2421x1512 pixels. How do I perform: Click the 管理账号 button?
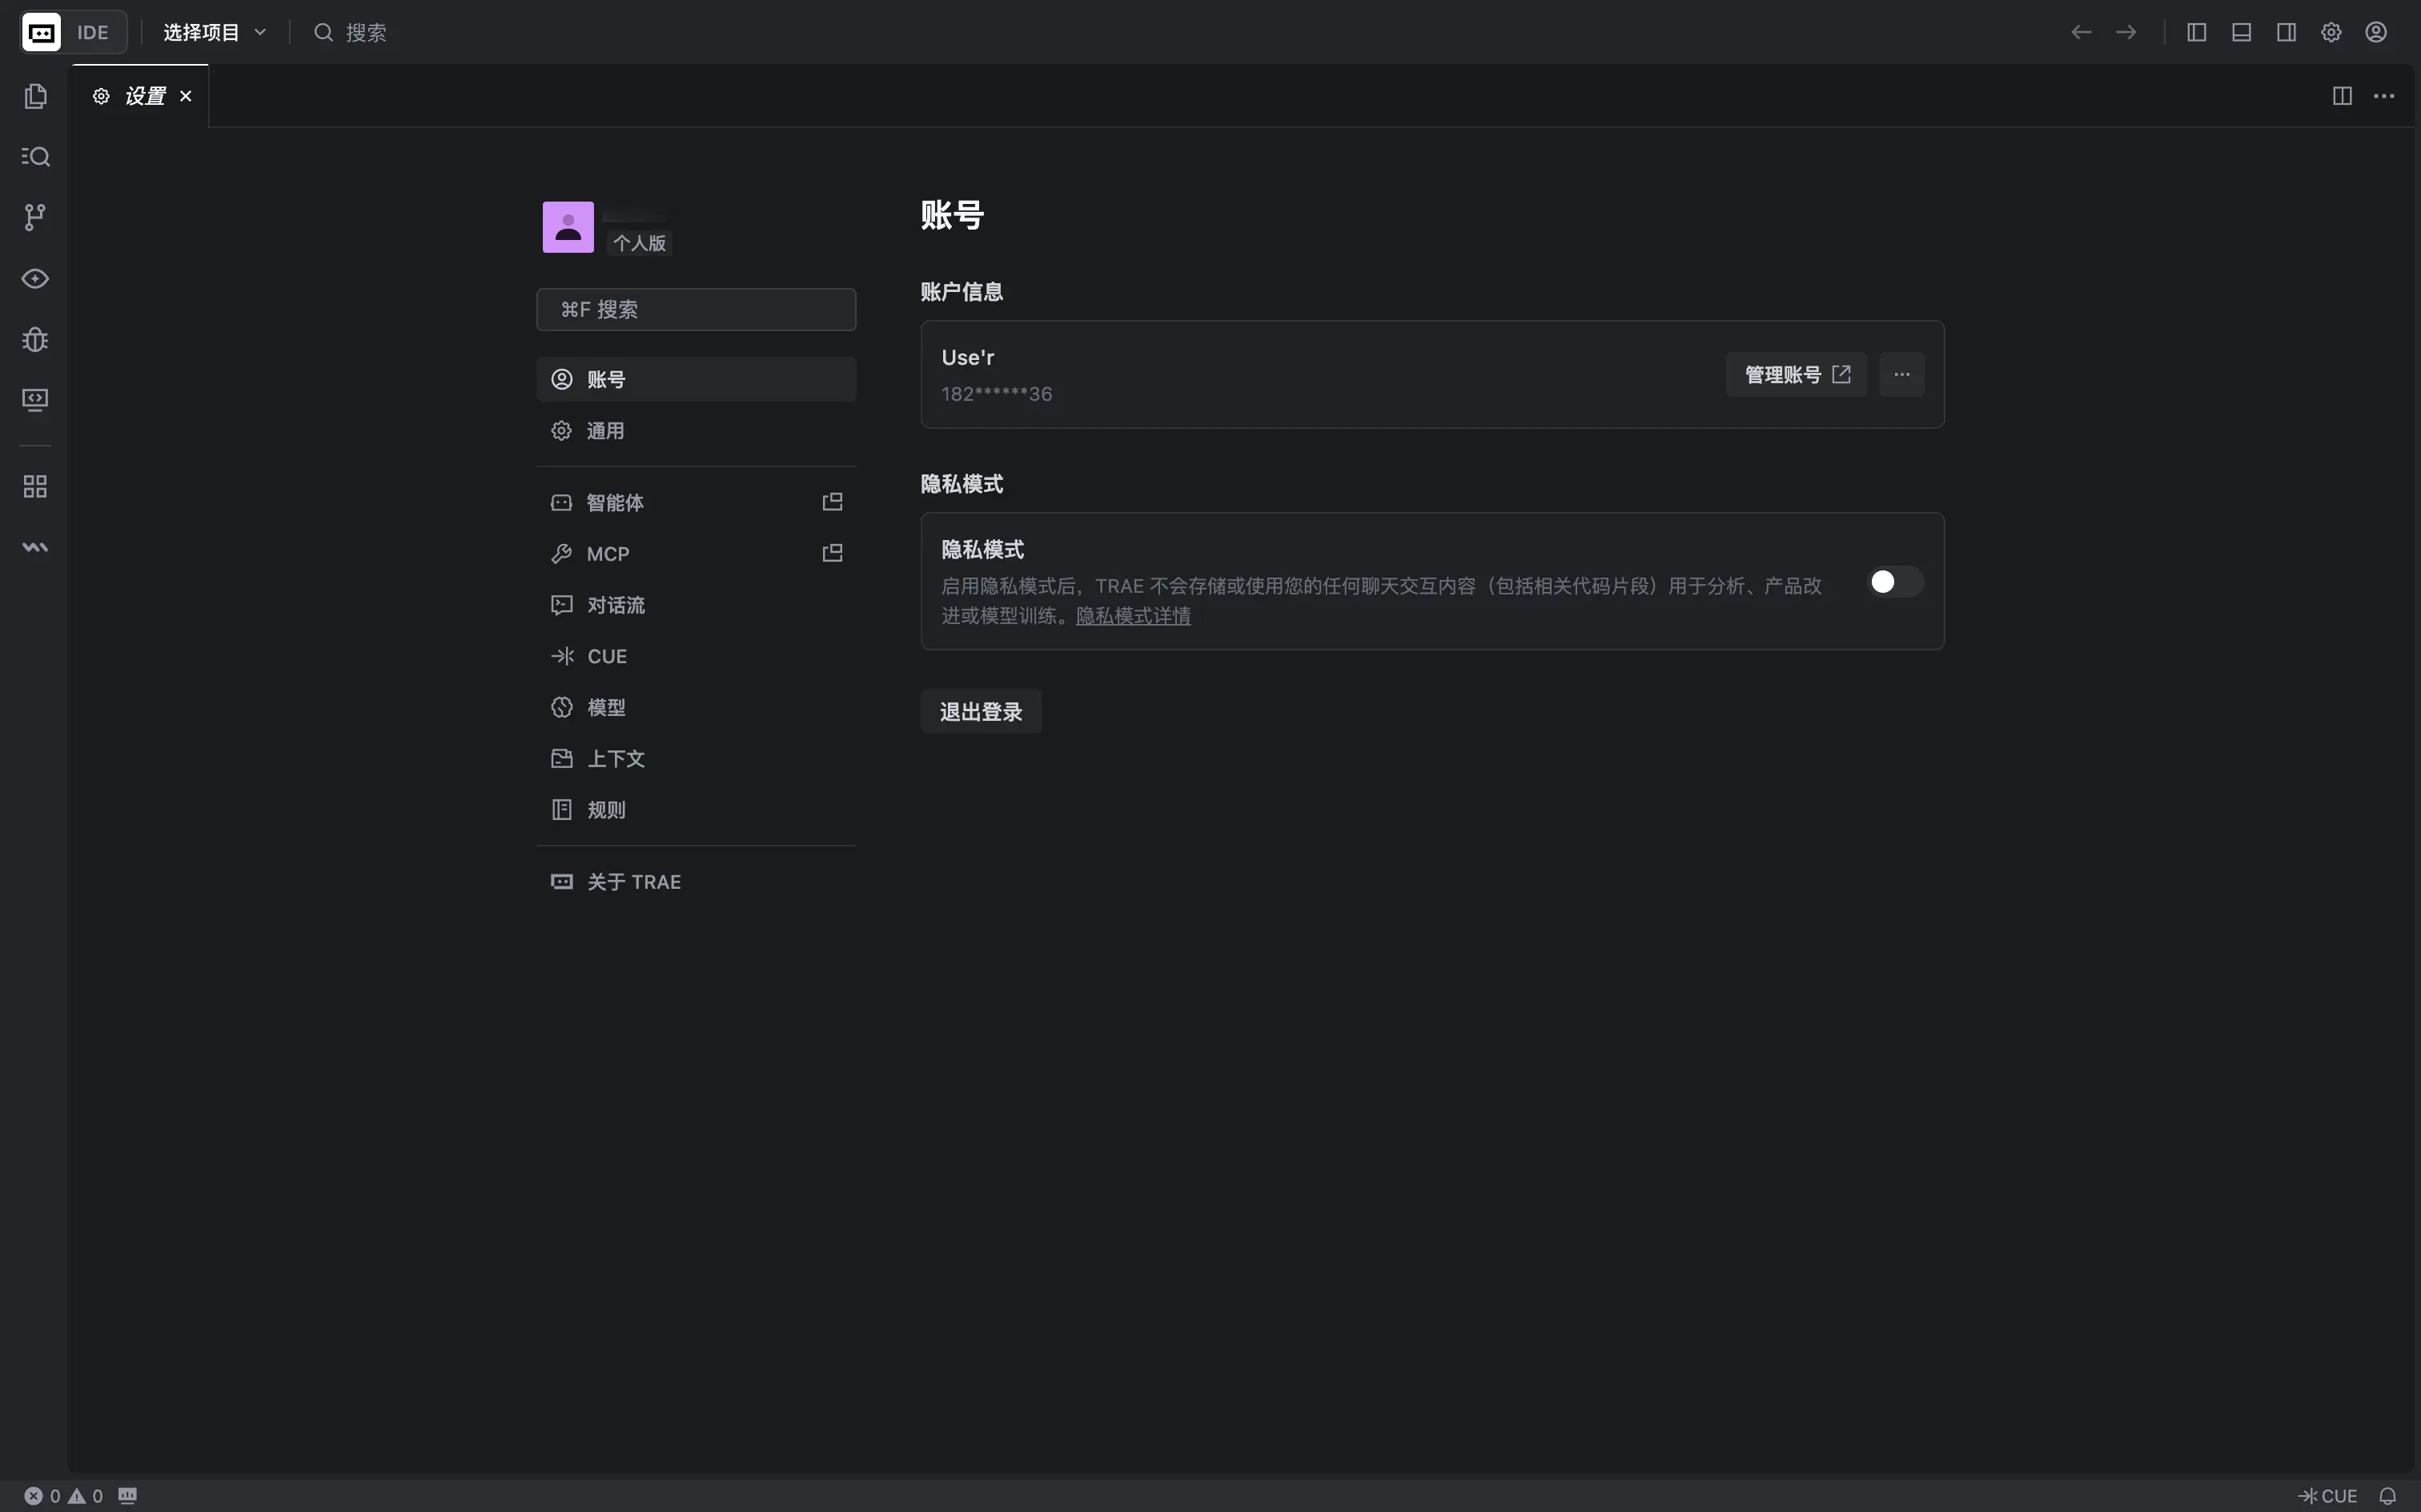1795,375
